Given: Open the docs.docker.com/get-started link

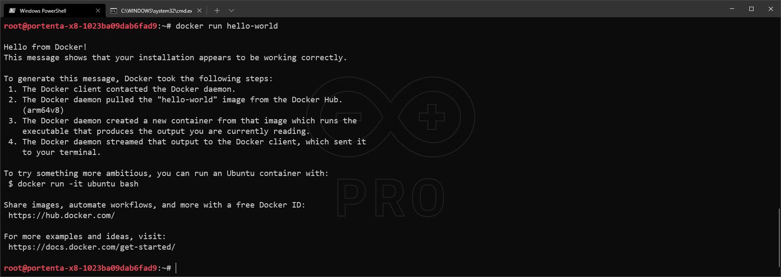Looking at the screenshot, I should [x=92, y=247].
